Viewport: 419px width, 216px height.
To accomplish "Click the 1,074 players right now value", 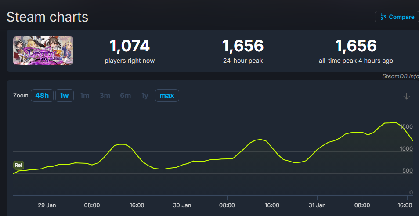I will [x=130, y=46].
